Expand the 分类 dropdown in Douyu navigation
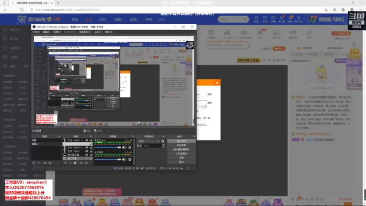 (x=103, y=19)
